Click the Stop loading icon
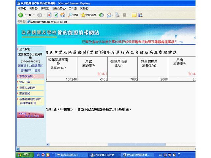Image resolution: width=211 pixels, height=158 pixels. [49, 15]
